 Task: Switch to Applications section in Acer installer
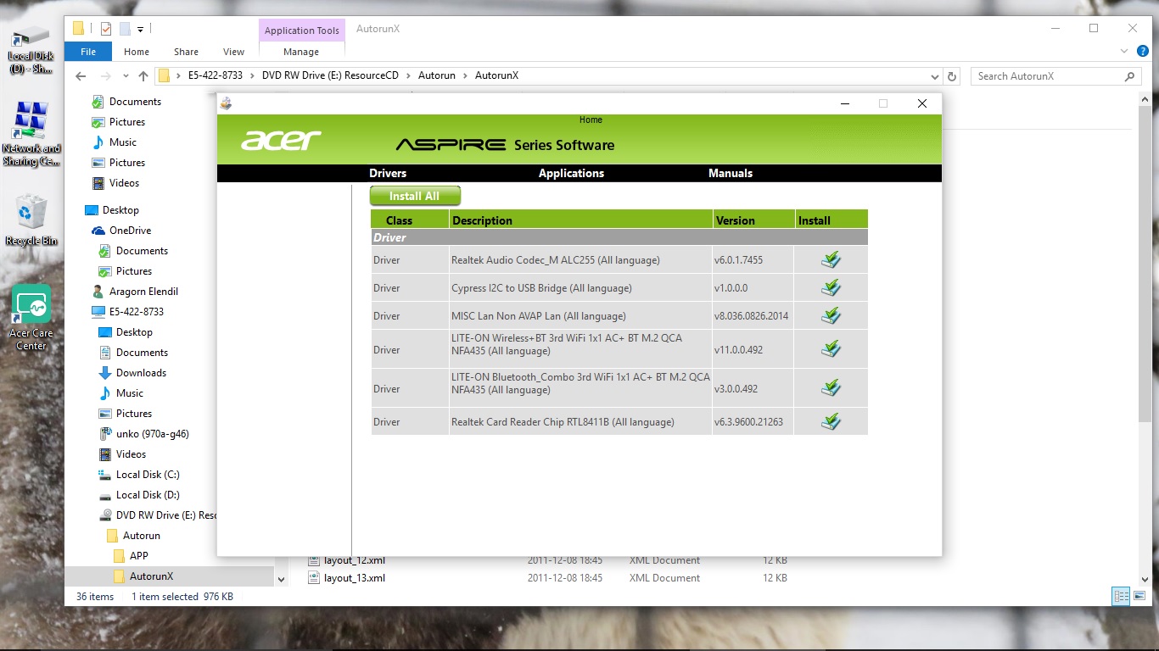(x=571, y=173)
